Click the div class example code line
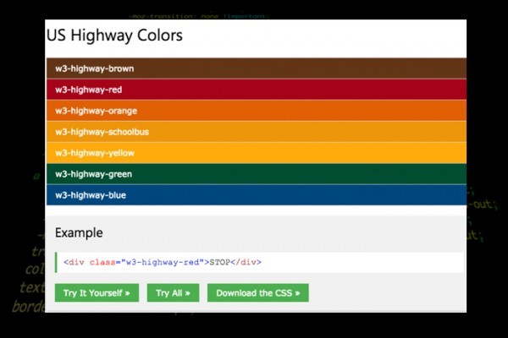The height and width of the screenshot is (338, 508). (x=259, y=262)
